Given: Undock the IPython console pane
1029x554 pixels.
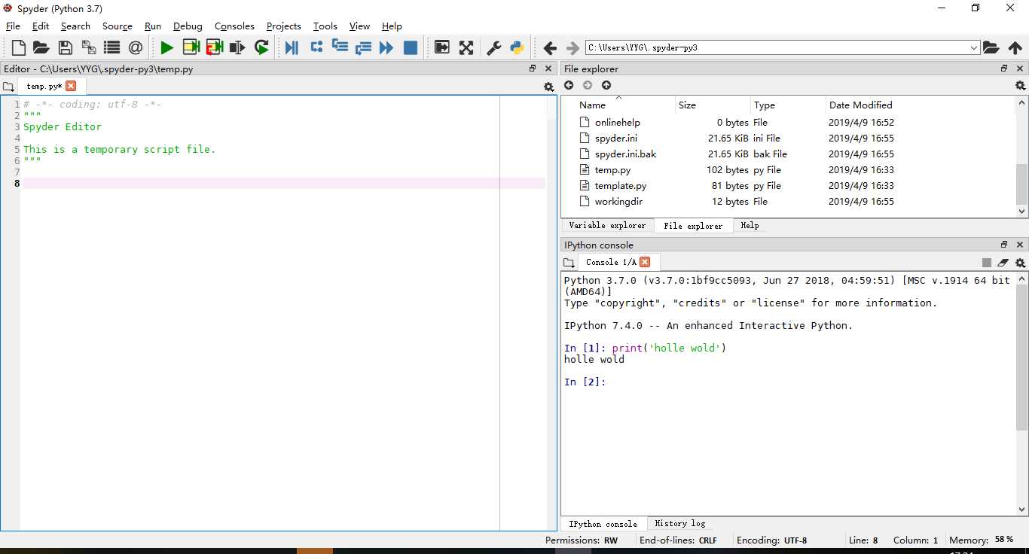Looking at the screenshot, I should click(1004, 245).
